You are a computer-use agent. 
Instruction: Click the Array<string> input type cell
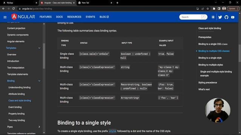[130, 98]
